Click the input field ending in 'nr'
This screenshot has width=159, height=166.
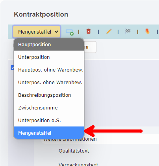(90, 47)
